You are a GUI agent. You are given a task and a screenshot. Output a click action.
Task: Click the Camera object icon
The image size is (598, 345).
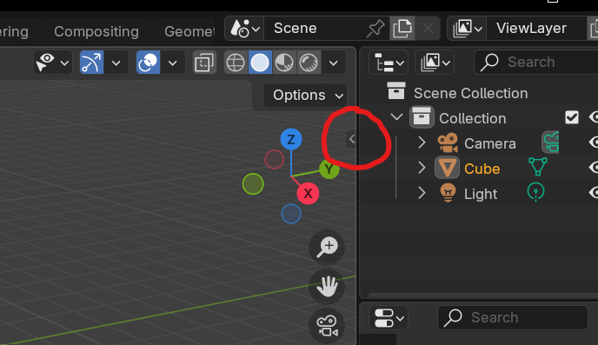click(x=448, y=143)
